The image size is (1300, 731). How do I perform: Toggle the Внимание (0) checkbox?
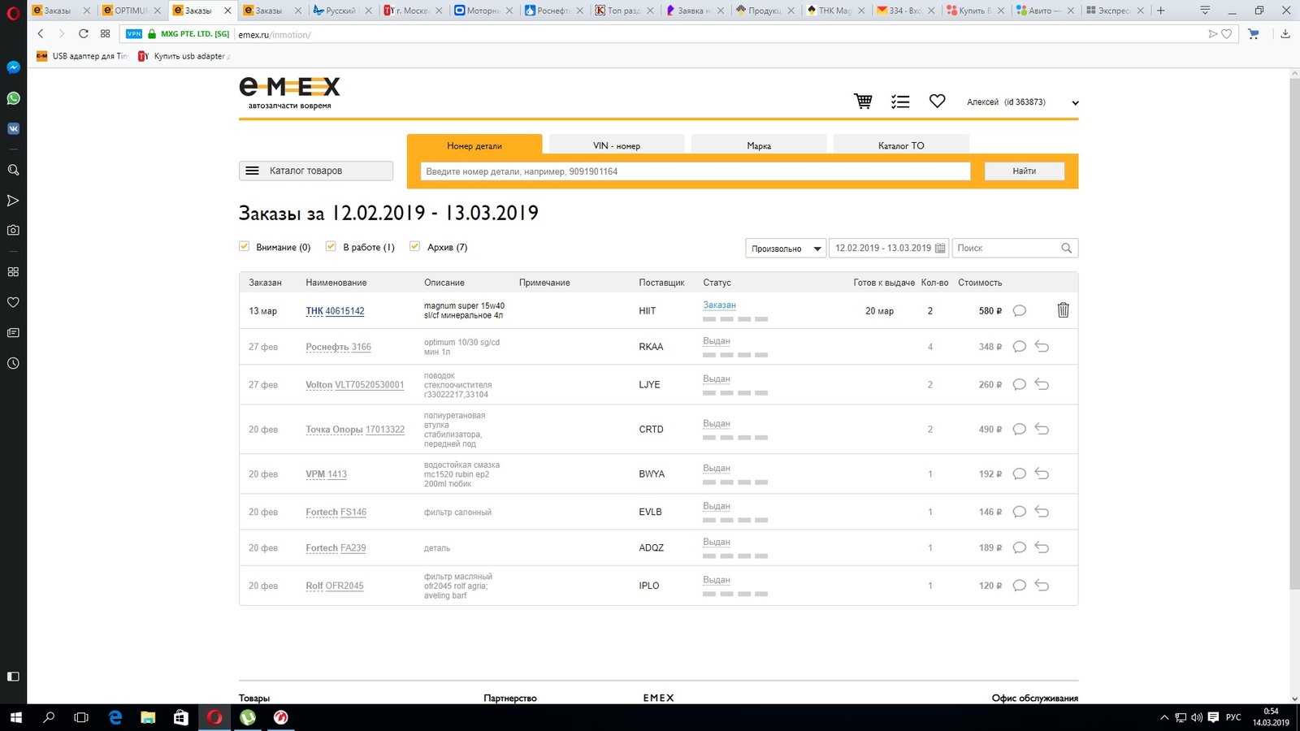pos(244,246)
